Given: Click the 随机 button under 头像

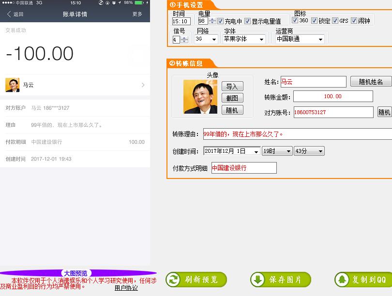Looking at the screenshot, I should (232, 110).
